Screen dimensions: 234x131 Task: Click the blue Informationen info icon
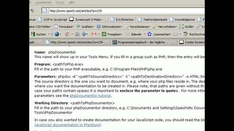[x=98, y=27]
